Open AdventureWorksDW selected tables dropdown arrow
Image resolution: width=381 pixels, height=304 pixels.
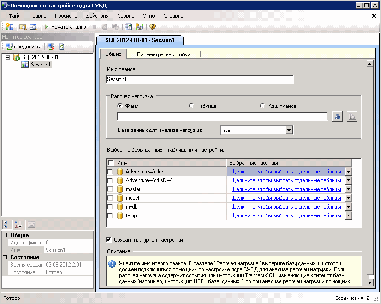pos(348,180)
